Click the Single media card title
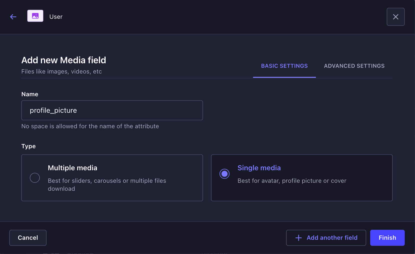Screen dimensions: 415x254 [x=259, y=168]
